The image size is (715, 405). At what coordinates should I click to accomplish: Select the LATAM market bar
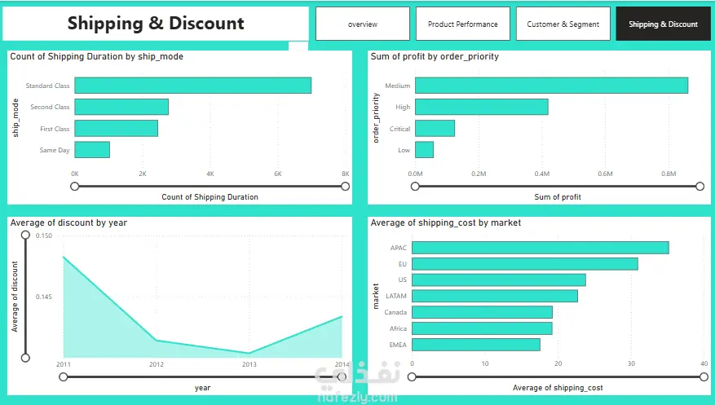click(x=495, y=296)
